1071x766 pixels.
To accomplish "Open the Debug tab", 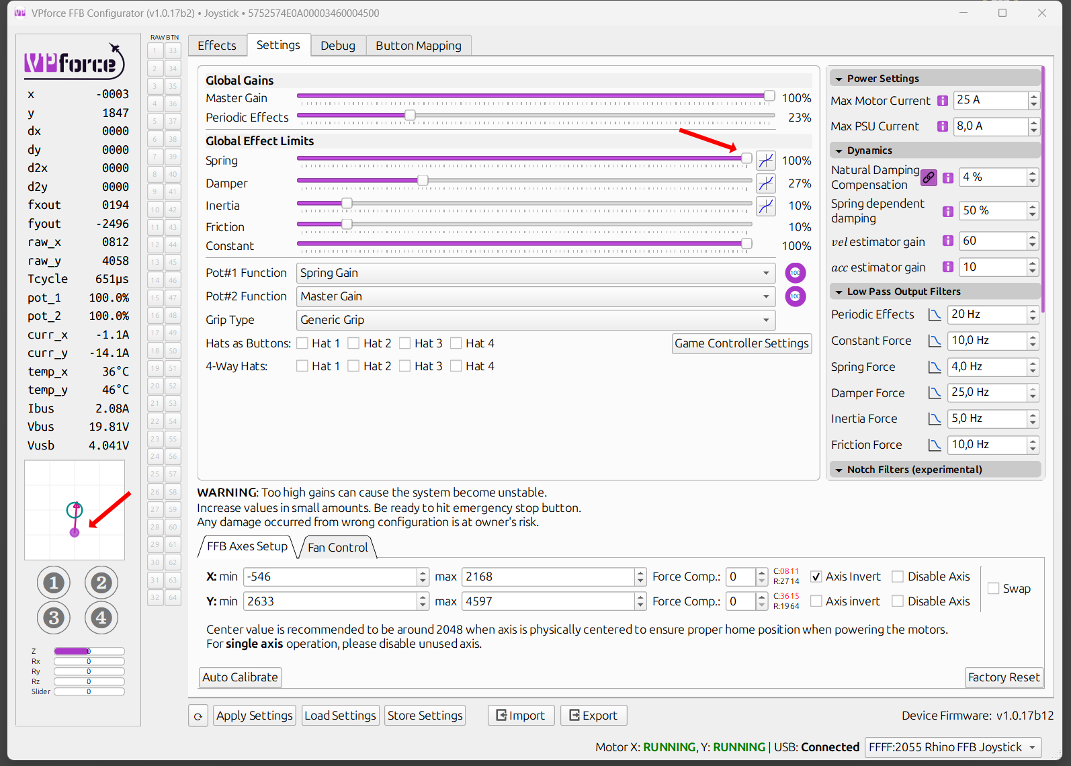I will (338, 46).
